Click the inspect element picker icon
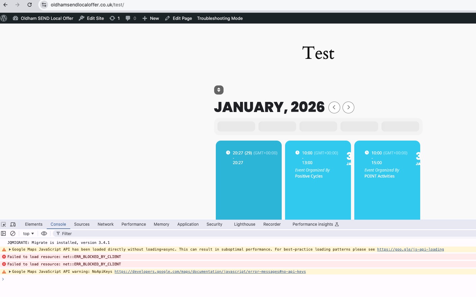 (x=4, y=224)
